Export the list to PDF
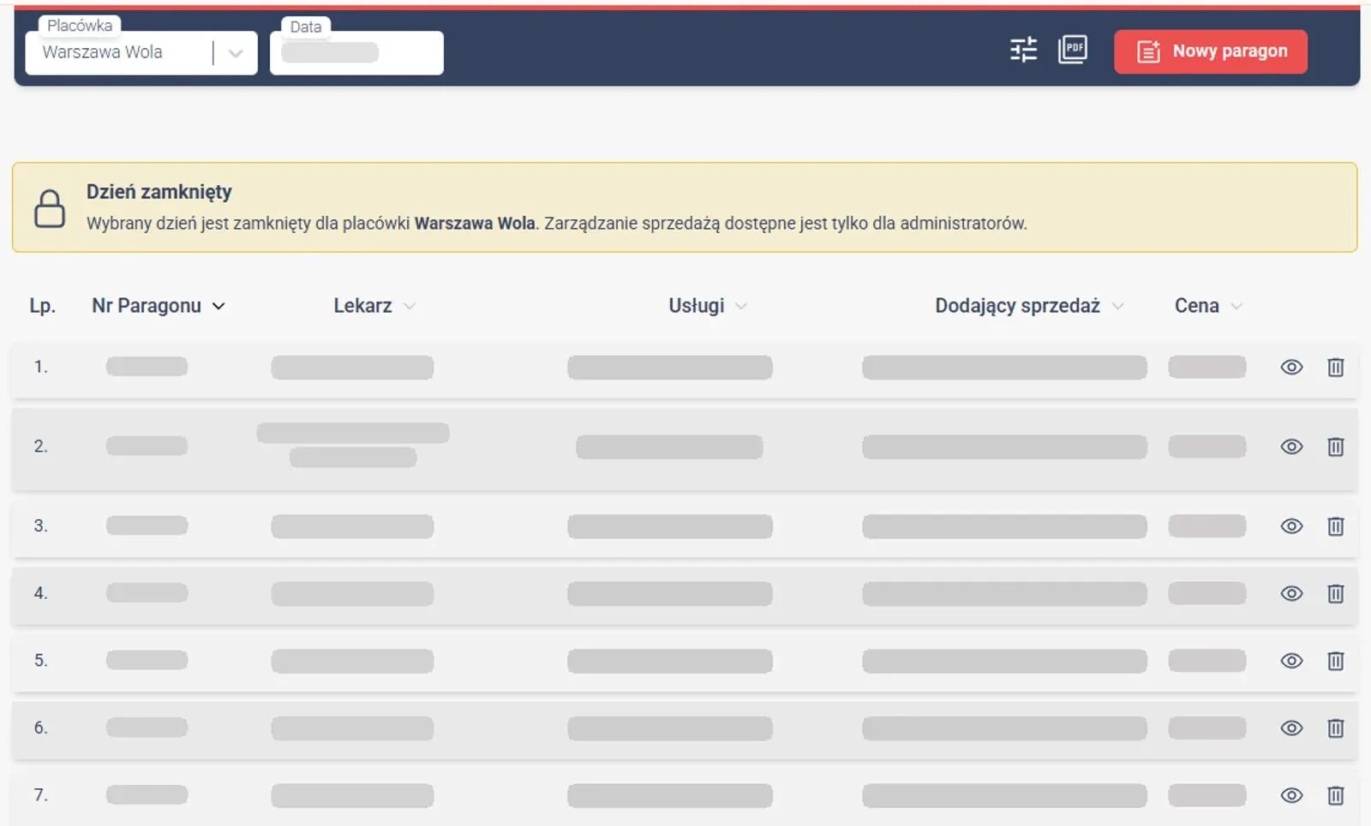This screenshot has height=826, width=1371. (1073, 49)
